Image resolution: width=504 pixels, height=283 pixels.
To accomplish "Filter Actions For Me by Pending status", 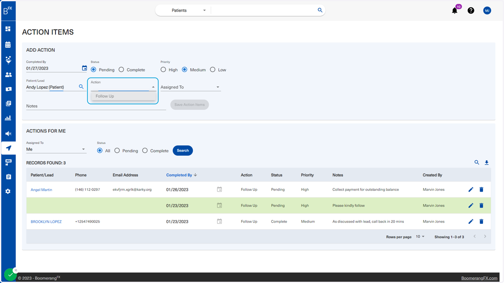I will [x=117, y=151].
